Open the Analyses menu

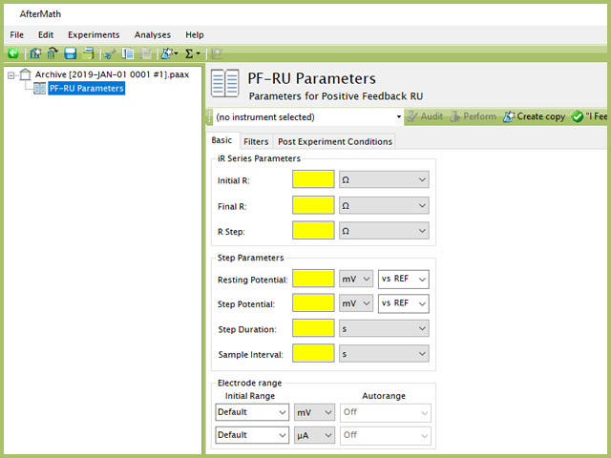point(153,34)
